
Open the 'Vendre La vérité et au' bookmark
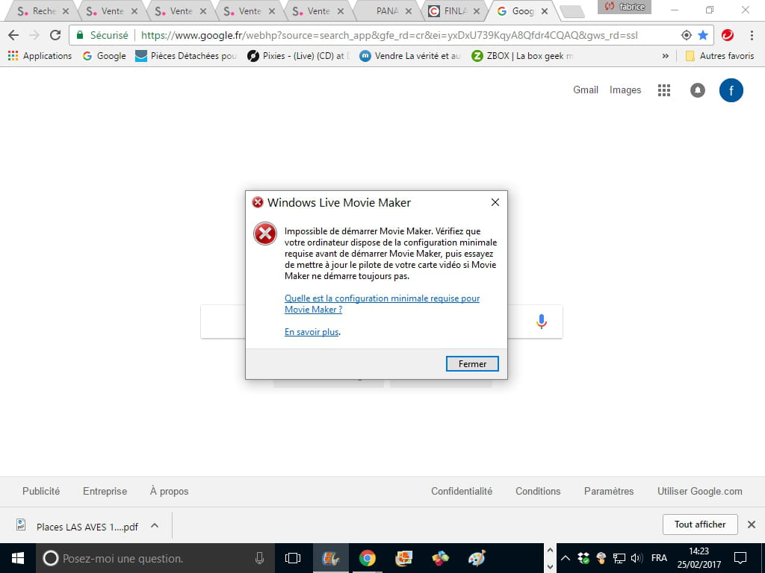point(410,56)
